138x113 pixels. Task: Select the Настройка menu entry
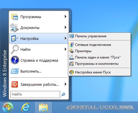click(39, 38)
